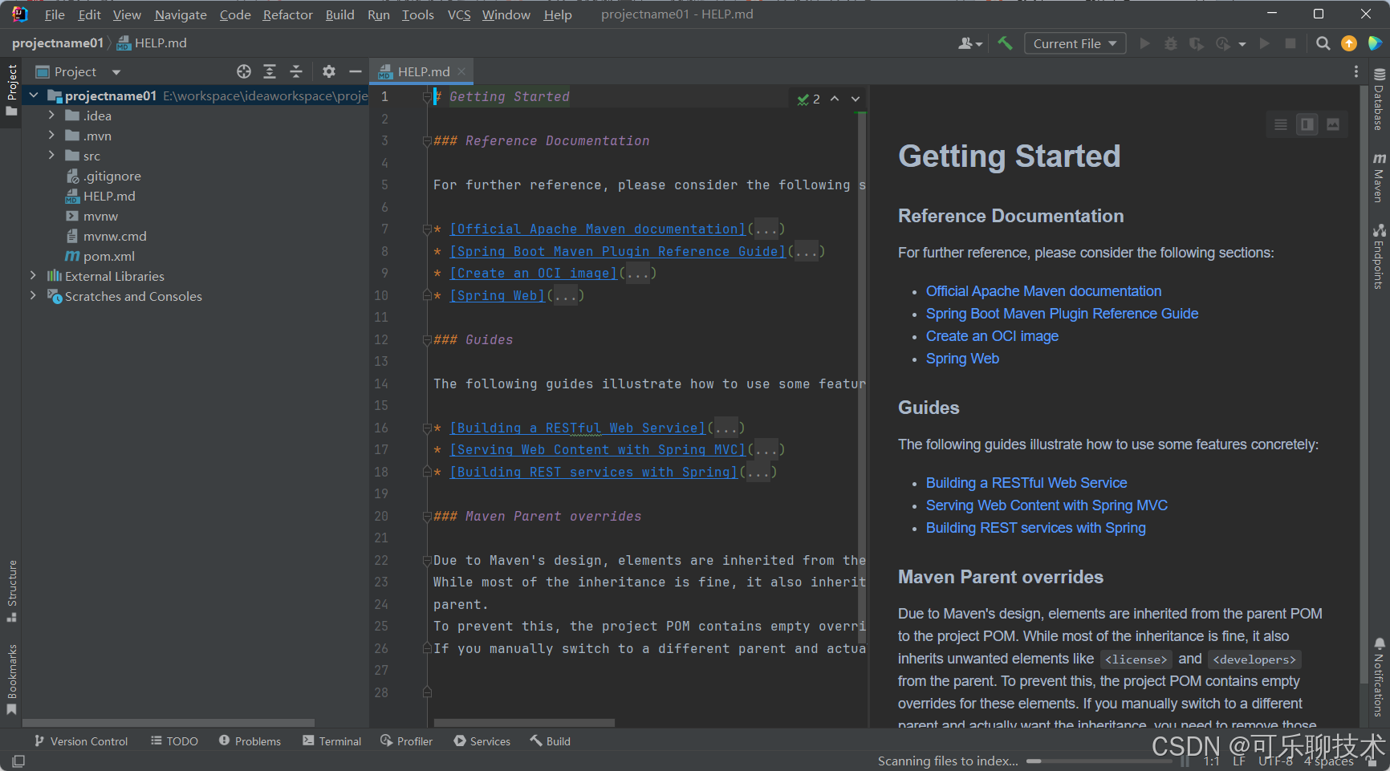
Task: Open the Bookmarks tool window
Action: (x=12, y=679)
